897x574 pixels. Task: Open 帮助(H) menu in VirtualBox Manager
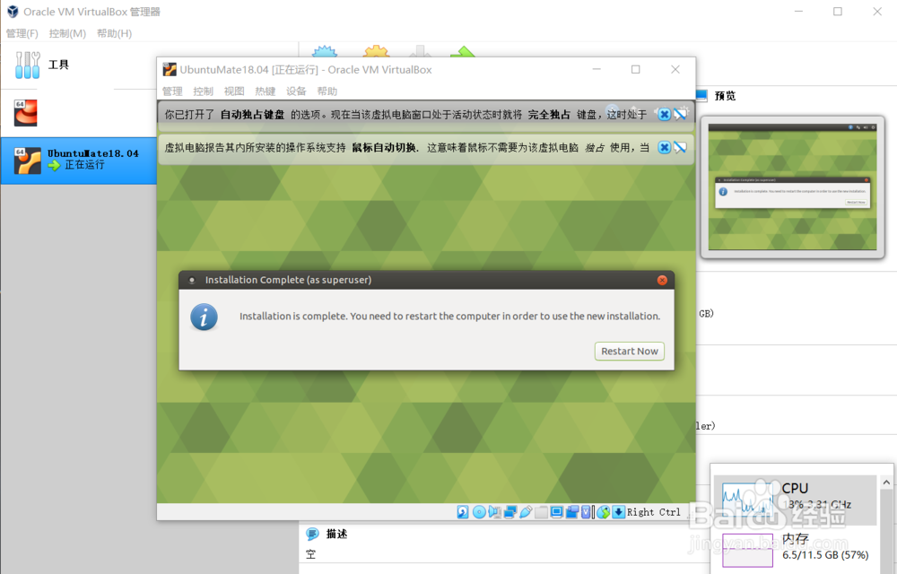coord(115,33)
